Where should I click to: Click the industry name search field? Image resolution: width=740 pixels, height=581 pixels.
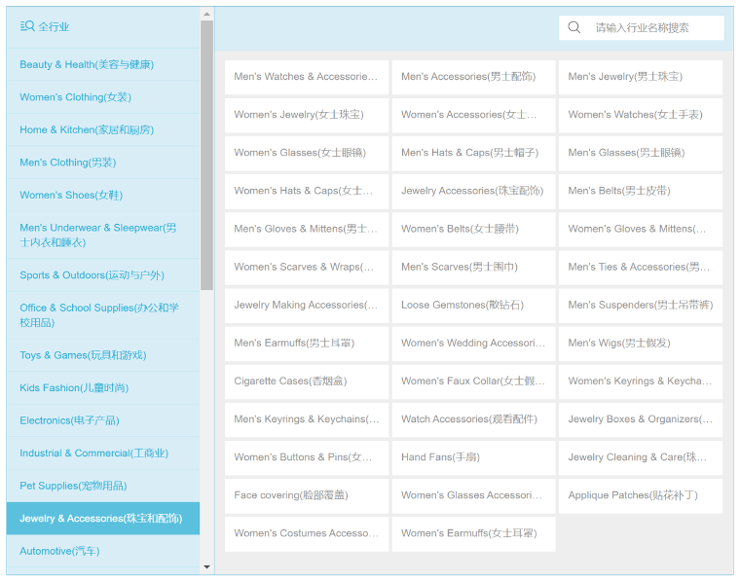654,27
